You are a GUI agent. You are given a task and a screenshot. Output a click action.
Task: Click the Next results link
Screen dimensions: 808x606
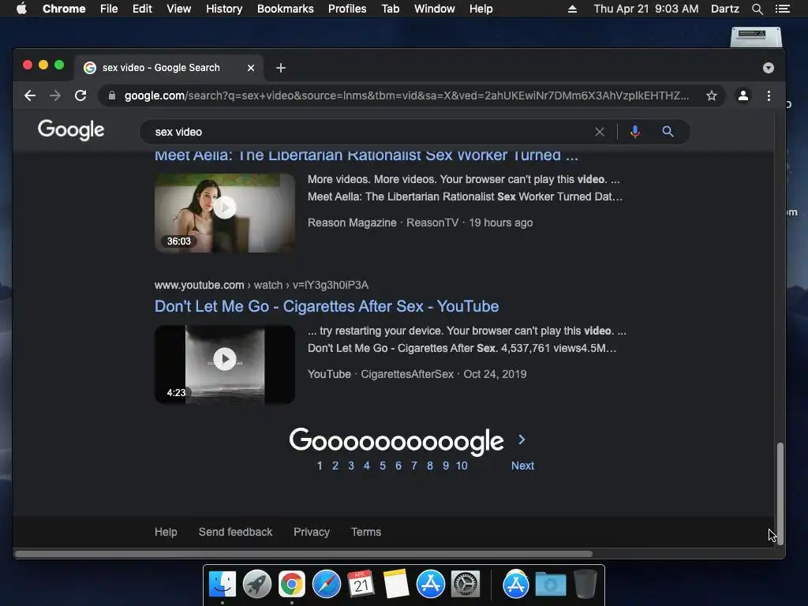pos(522,466)
